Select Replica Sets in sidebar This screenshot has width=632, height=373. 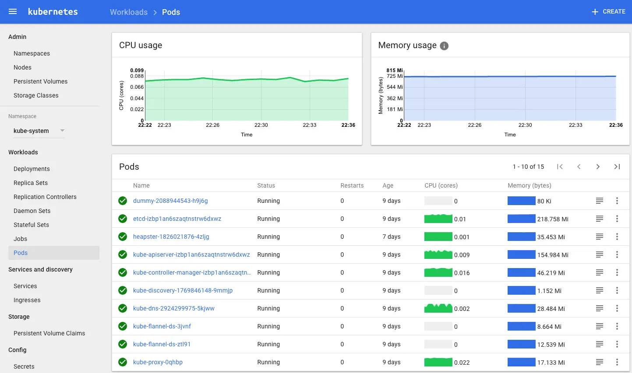point(31,183)
